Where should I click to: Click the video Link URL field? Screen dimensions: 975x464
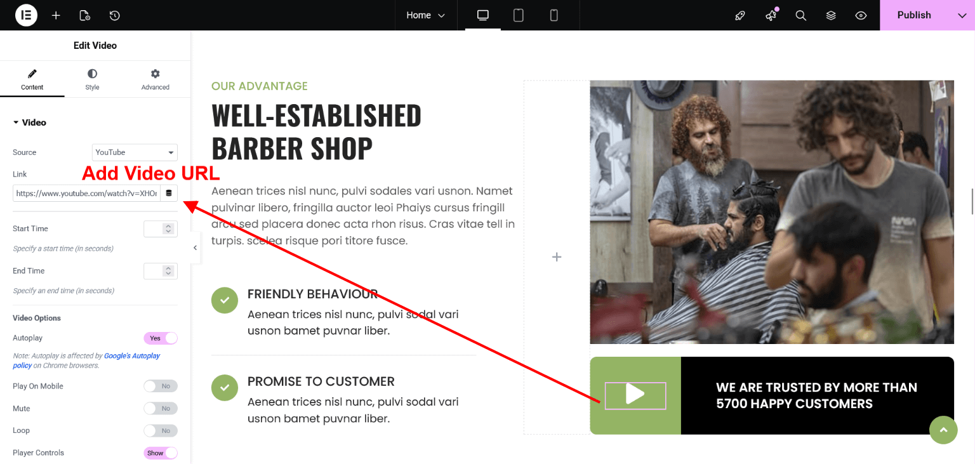86,193
